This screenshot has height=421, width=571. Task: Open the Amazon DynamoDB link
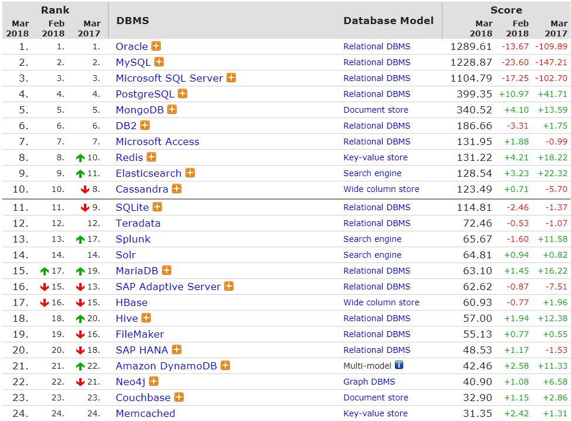tap(167, 366)
